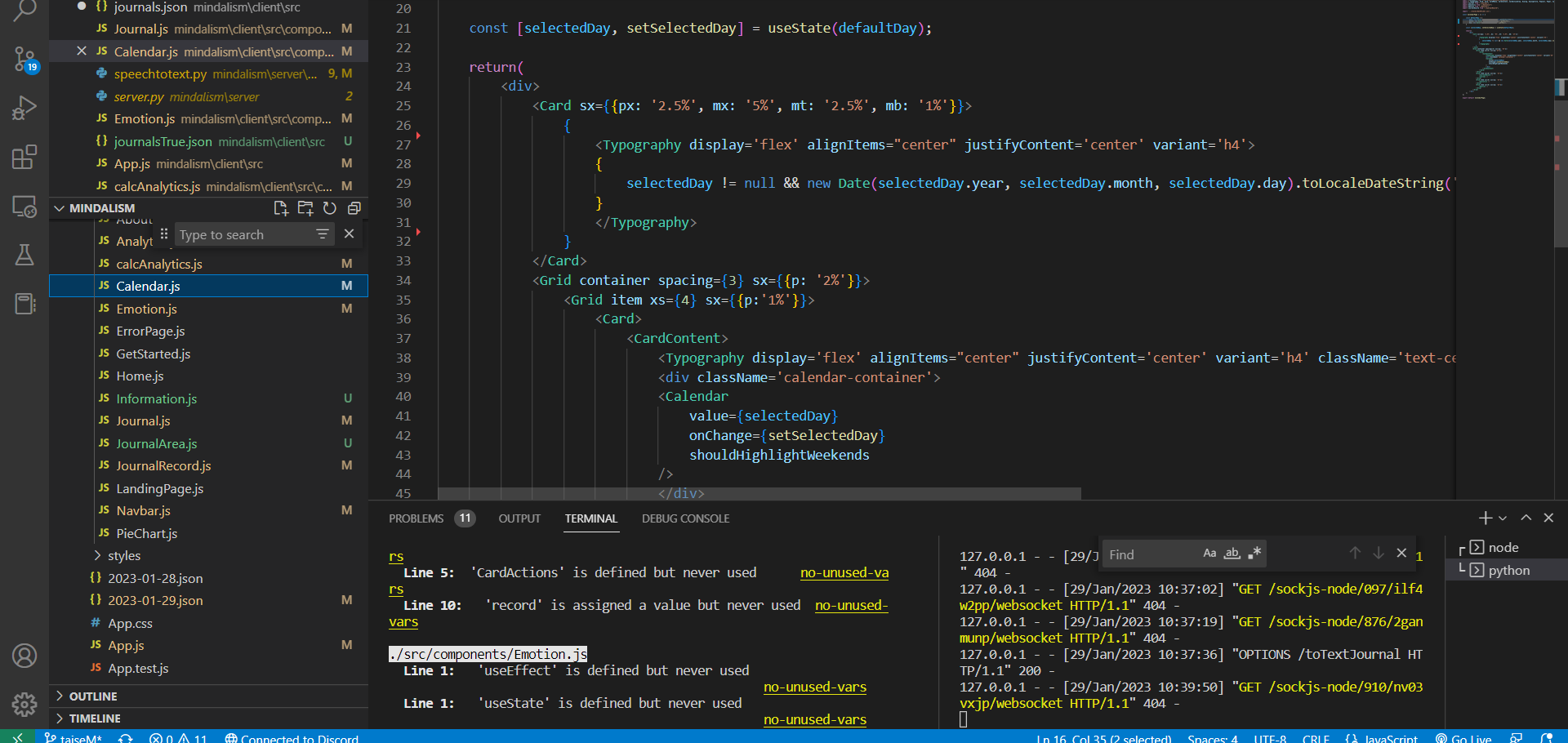The height and width of the screenshot is (743, 1568).
Task: Open the Accounts menu icon
Action: coord(24,656)
